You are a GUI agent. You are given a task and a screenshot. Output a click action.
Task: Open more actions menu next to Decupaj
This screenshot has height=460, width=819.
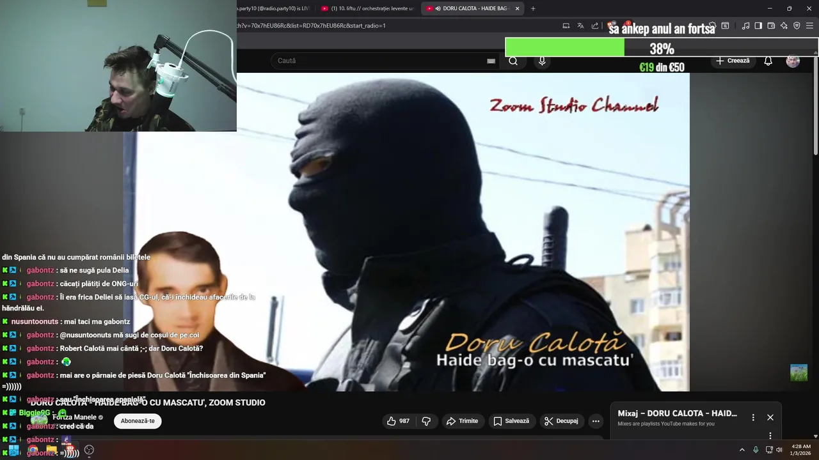(596, 421)
